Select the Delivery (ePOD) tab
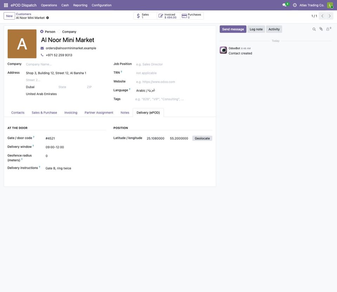The image size is (337, 292). [x=148, y=112]
